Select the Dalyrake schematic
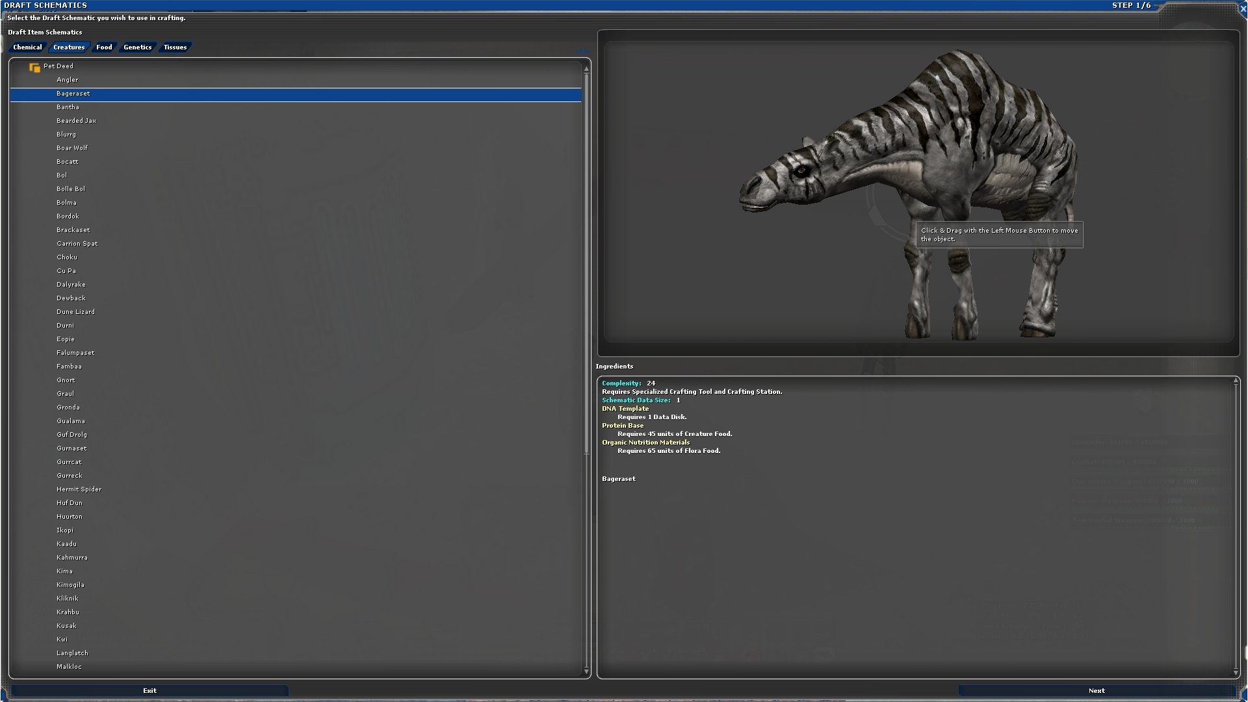1248x702 pixels. 71,285
